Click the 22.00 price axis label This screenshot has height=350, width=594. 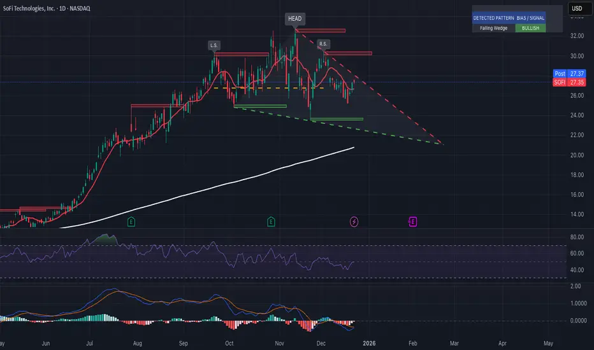click(577, 135)
